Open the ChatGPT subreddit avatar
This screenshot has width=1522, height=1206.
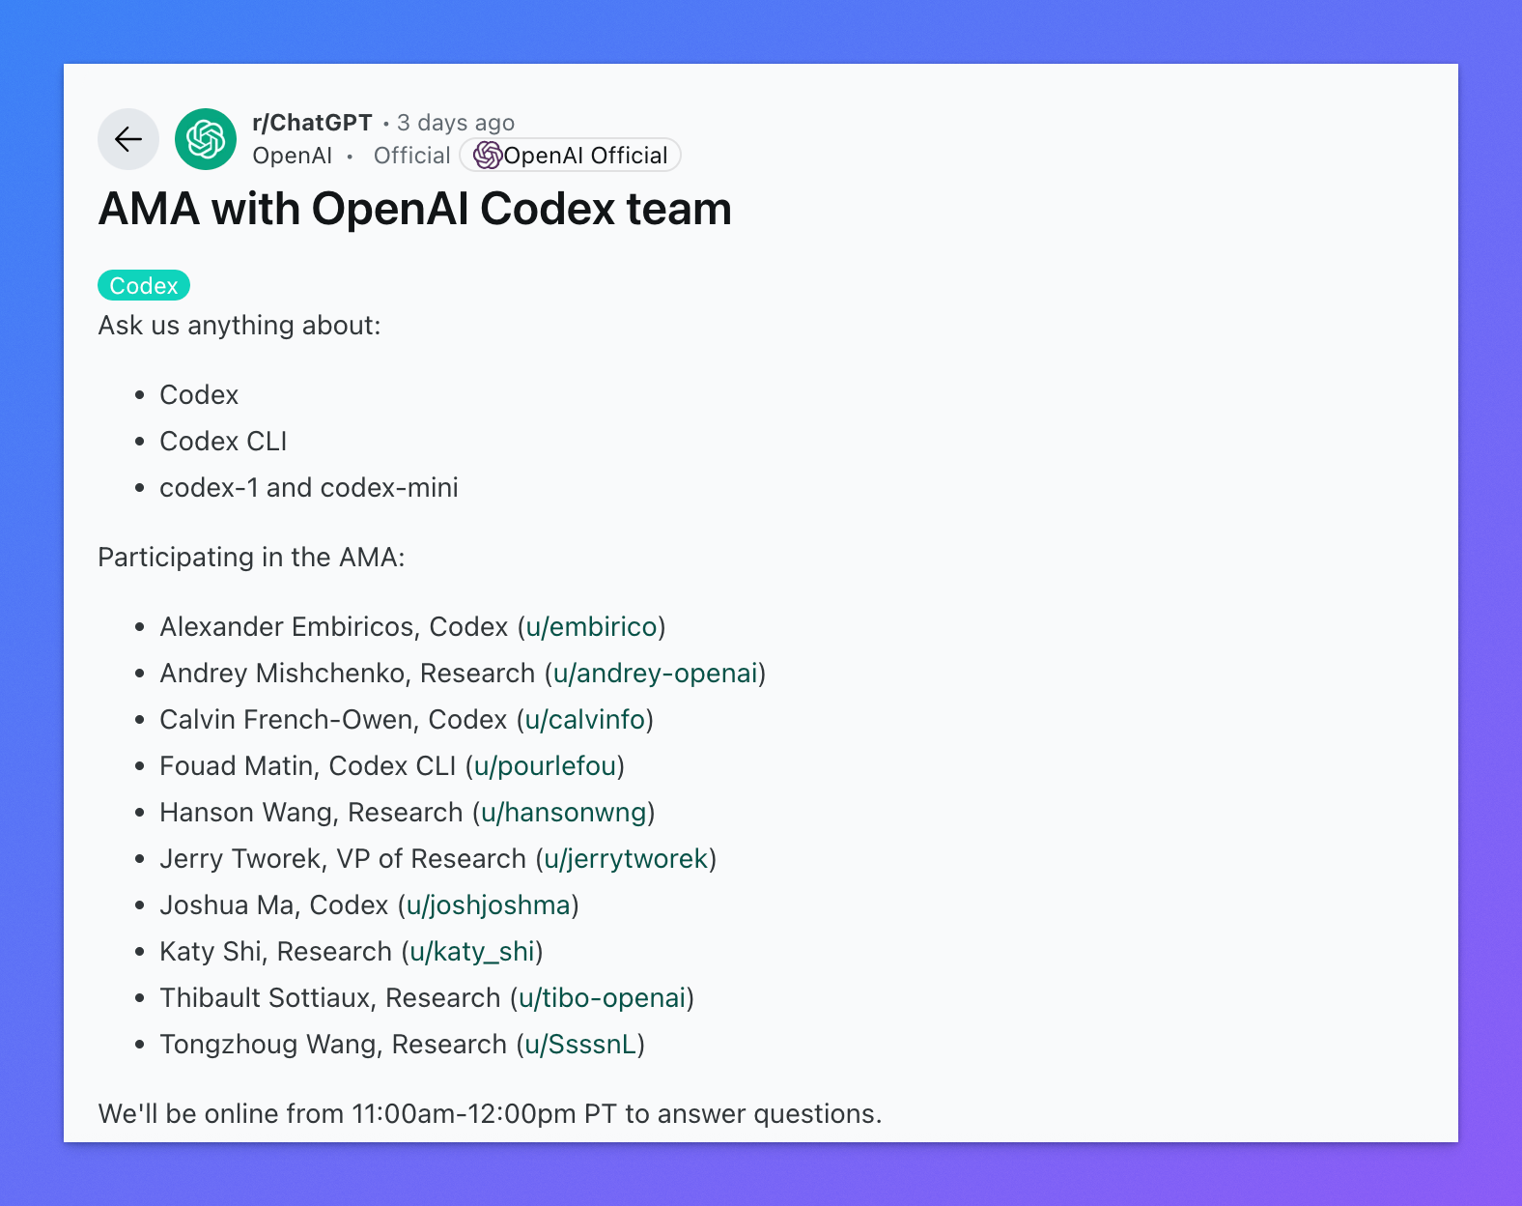click(206, 139)
